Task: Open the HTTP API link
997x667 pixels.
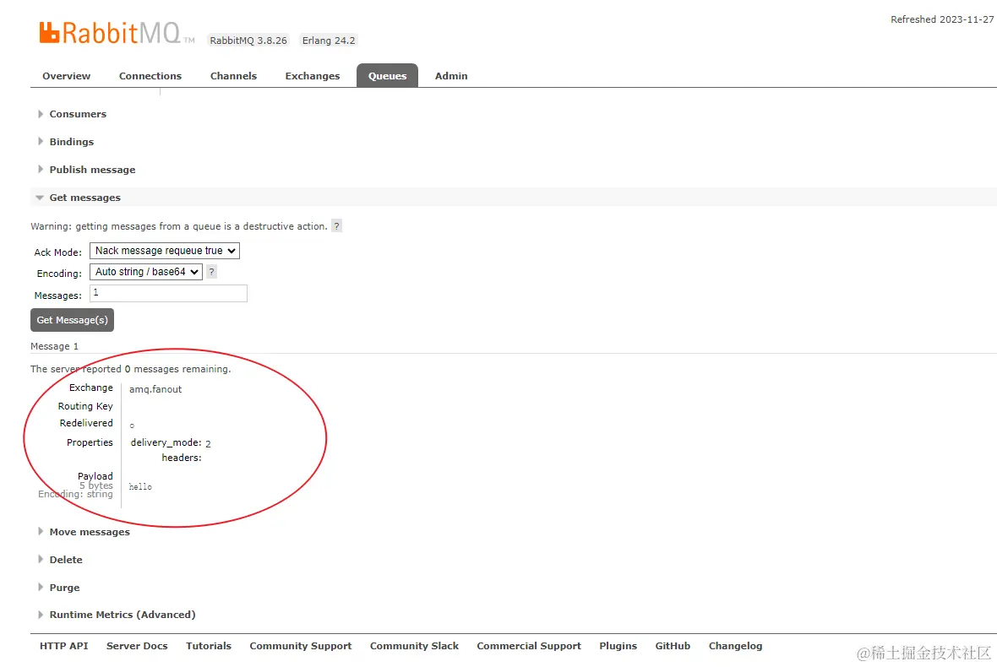Action: point(63,646)
